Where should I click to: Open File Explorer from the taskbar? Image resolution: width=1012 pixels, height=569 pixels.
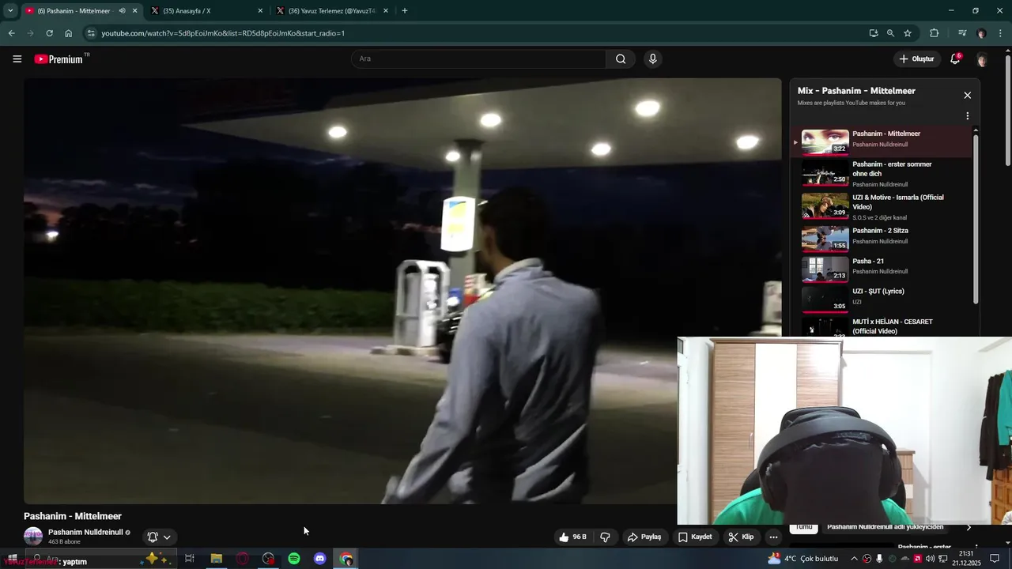(216, 559)
